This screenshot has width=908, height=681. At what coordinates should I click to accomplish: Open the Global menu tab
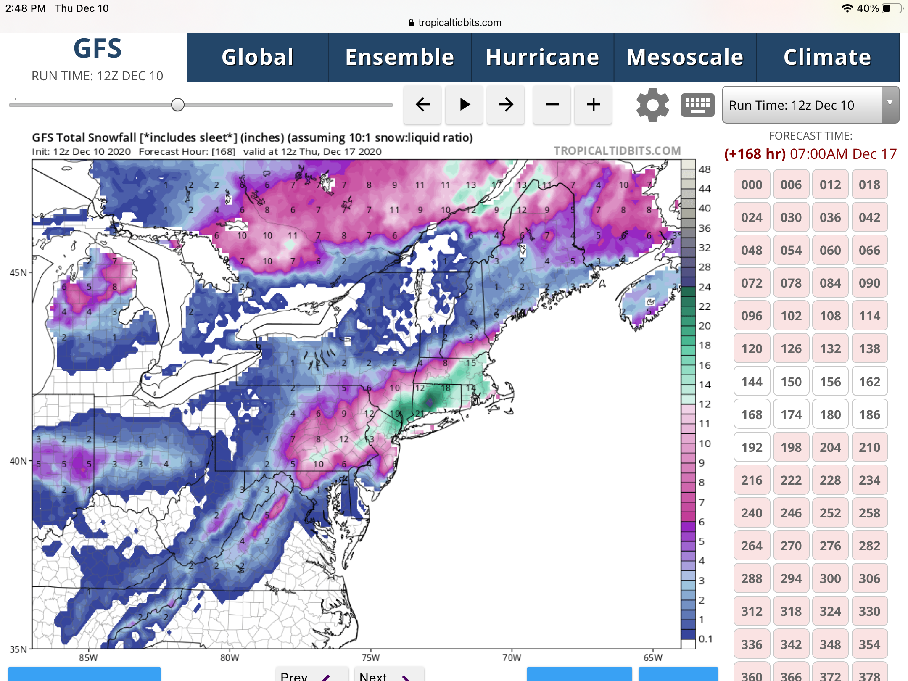[257, 57]
